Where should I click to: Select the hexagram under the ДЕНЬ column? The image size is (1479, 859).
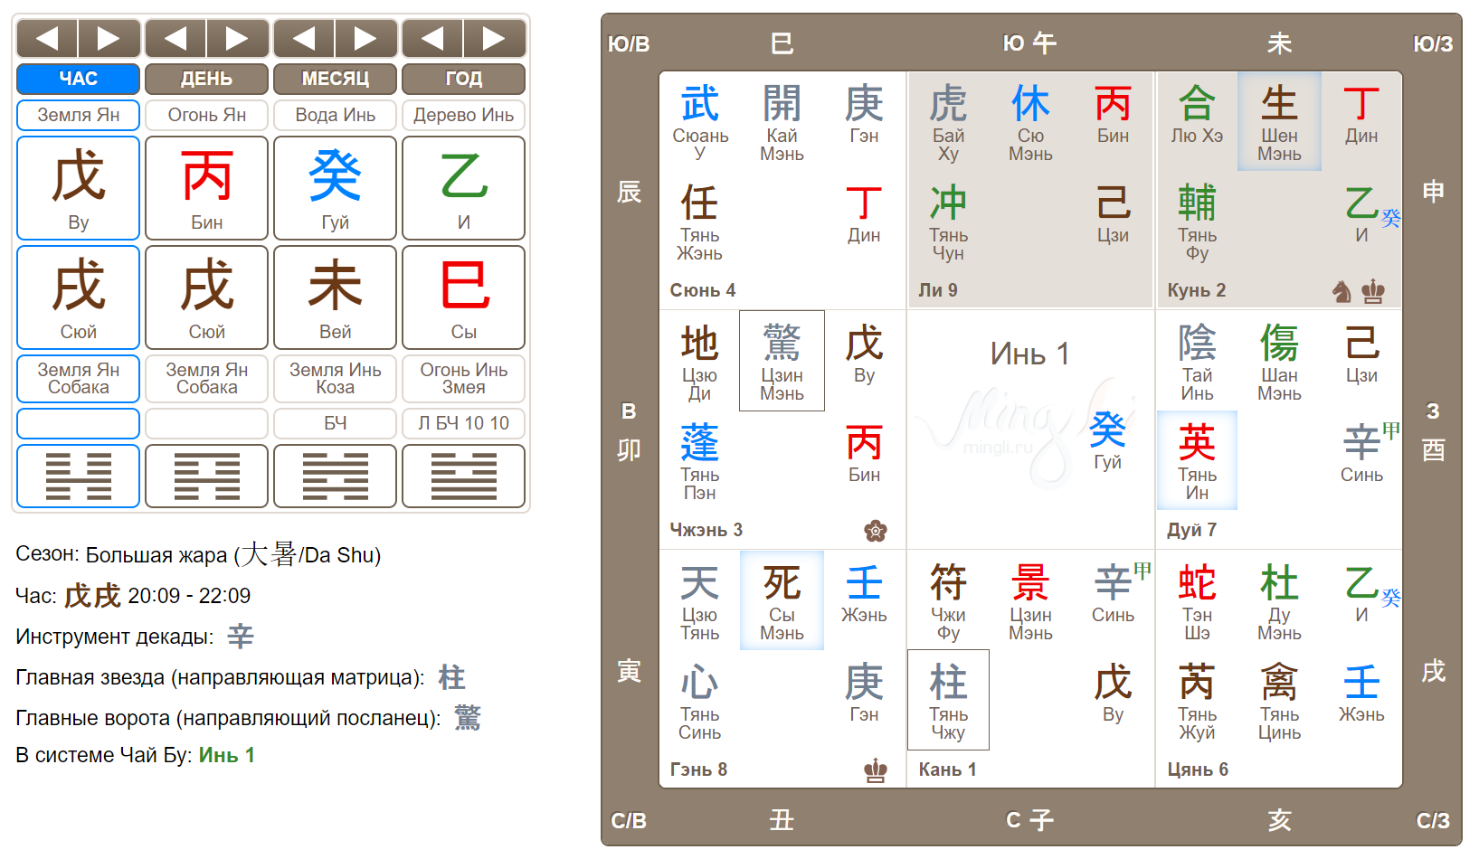[207, 477]
